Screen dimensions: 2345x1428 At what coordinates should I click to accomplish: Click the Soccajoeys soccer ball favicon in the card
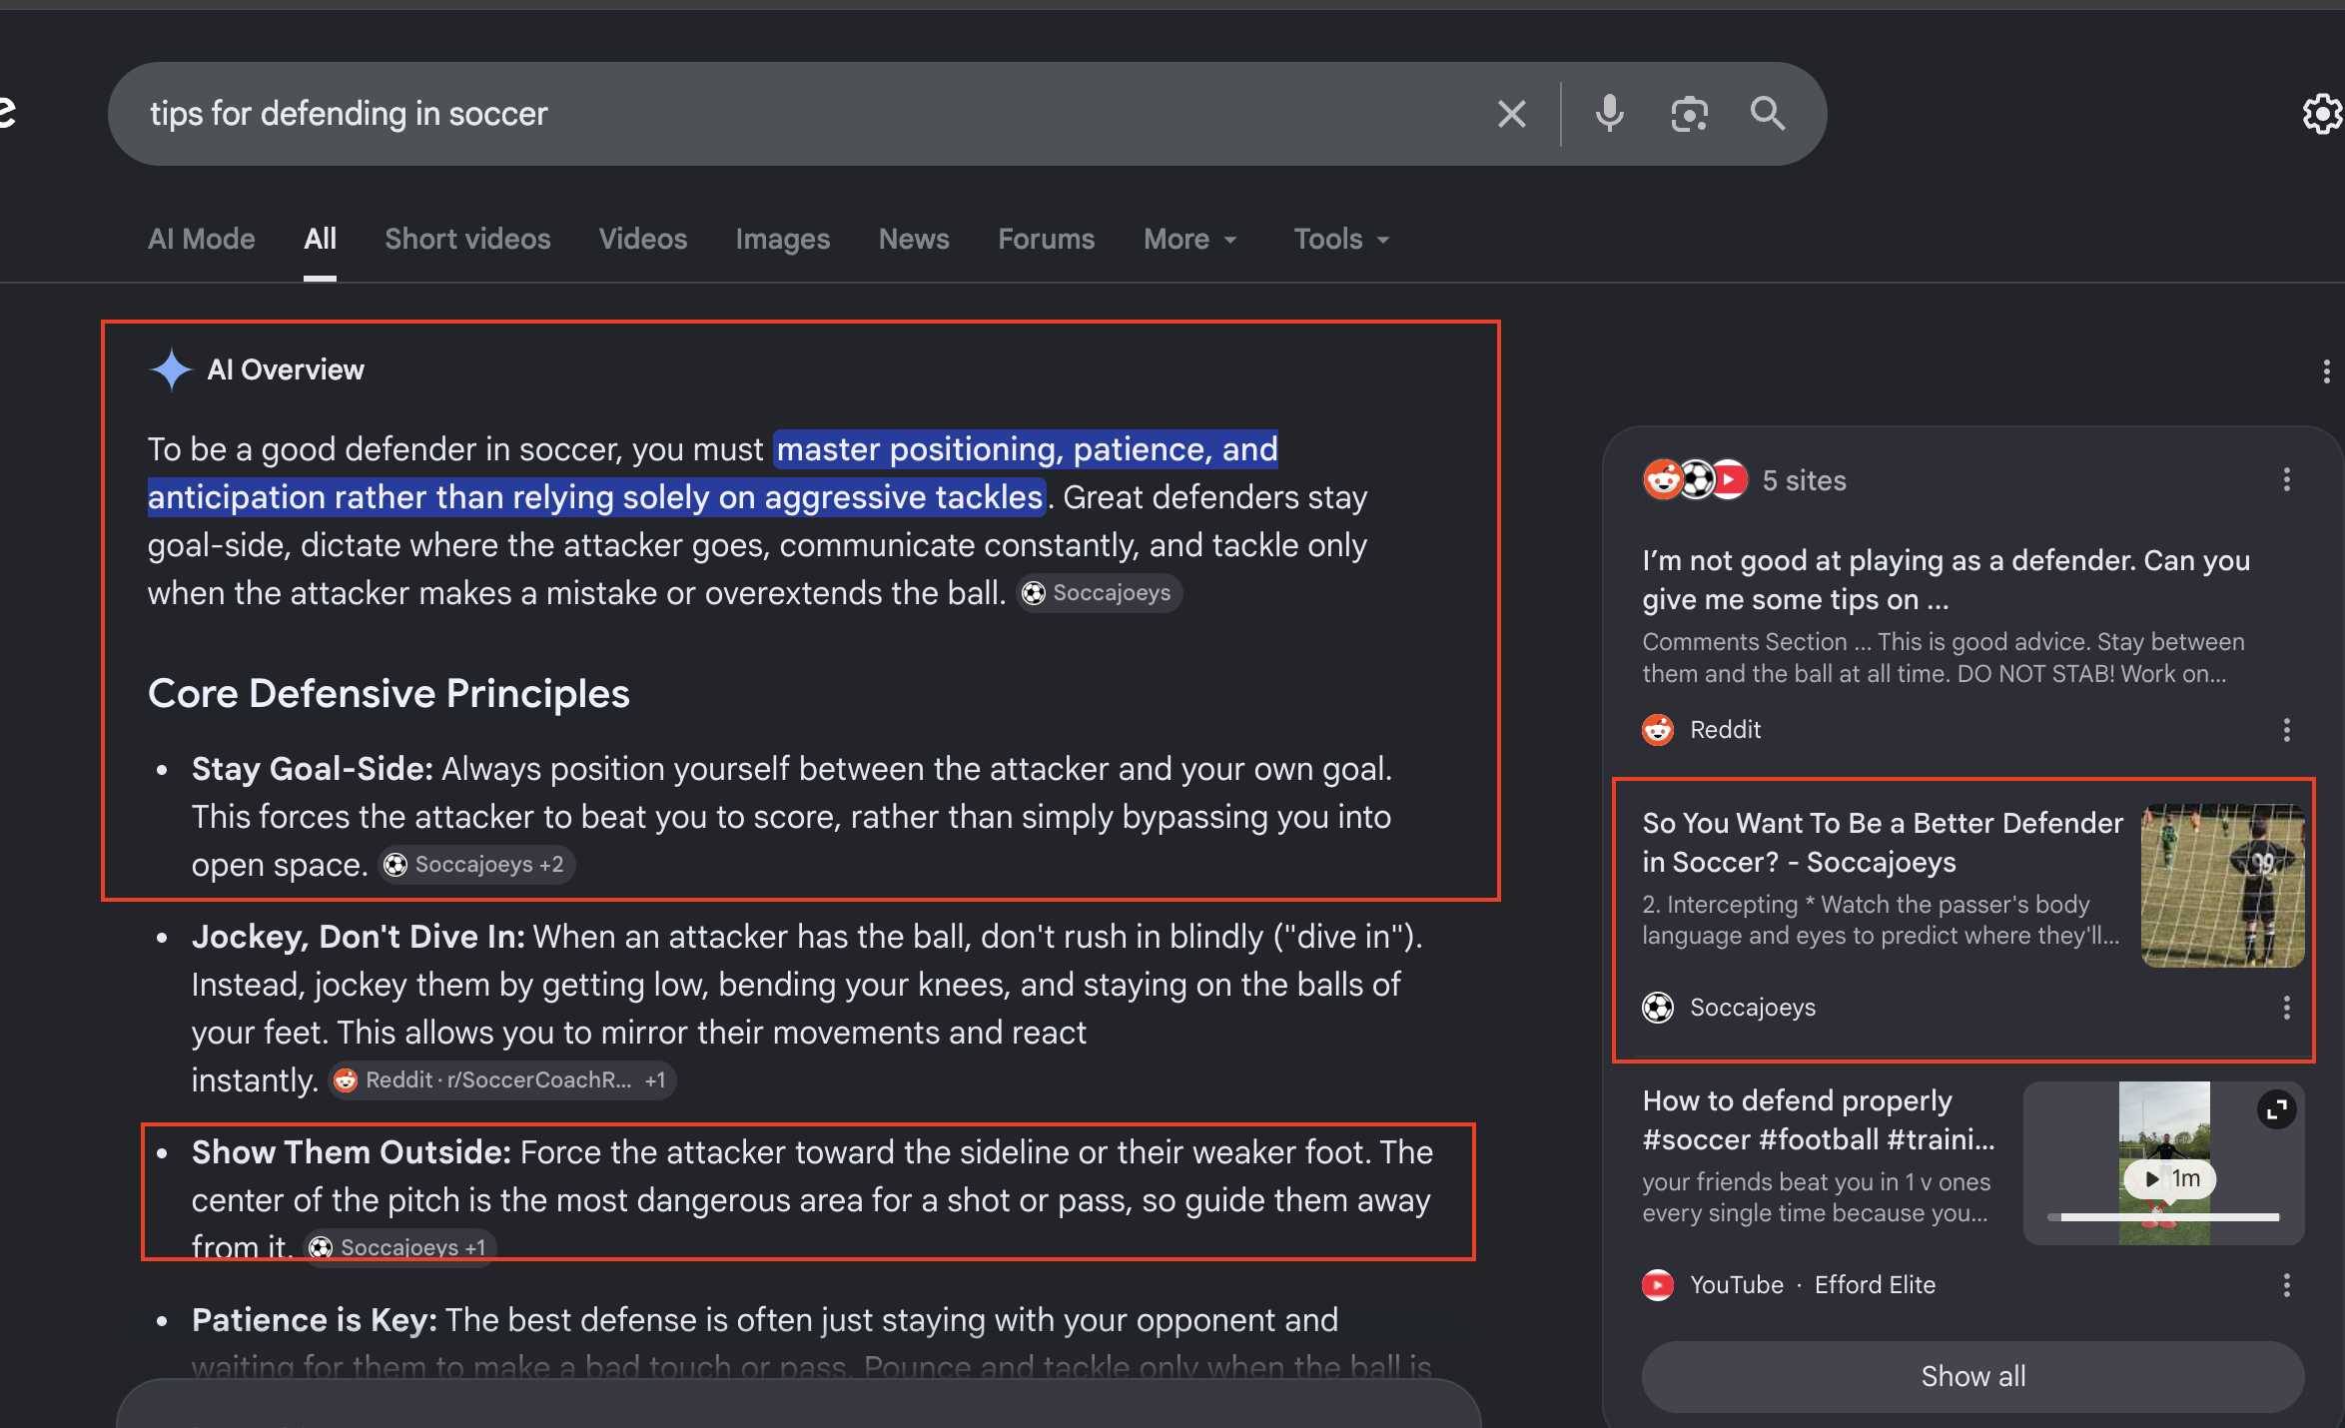[1658, 1008]
